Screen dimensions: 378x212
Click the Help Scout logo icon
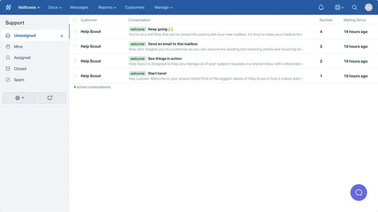8,7
